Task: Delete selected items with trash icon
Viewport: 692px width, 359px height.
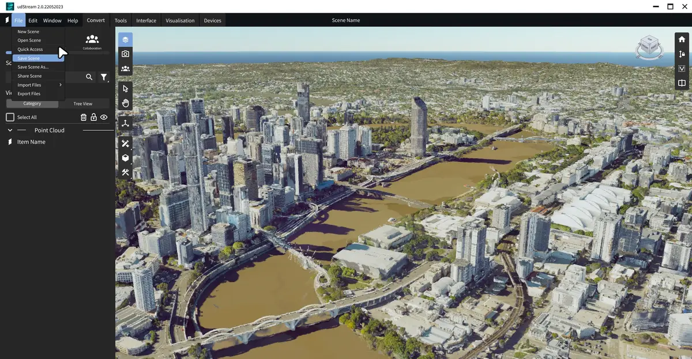Action: (x=84, y=118)
